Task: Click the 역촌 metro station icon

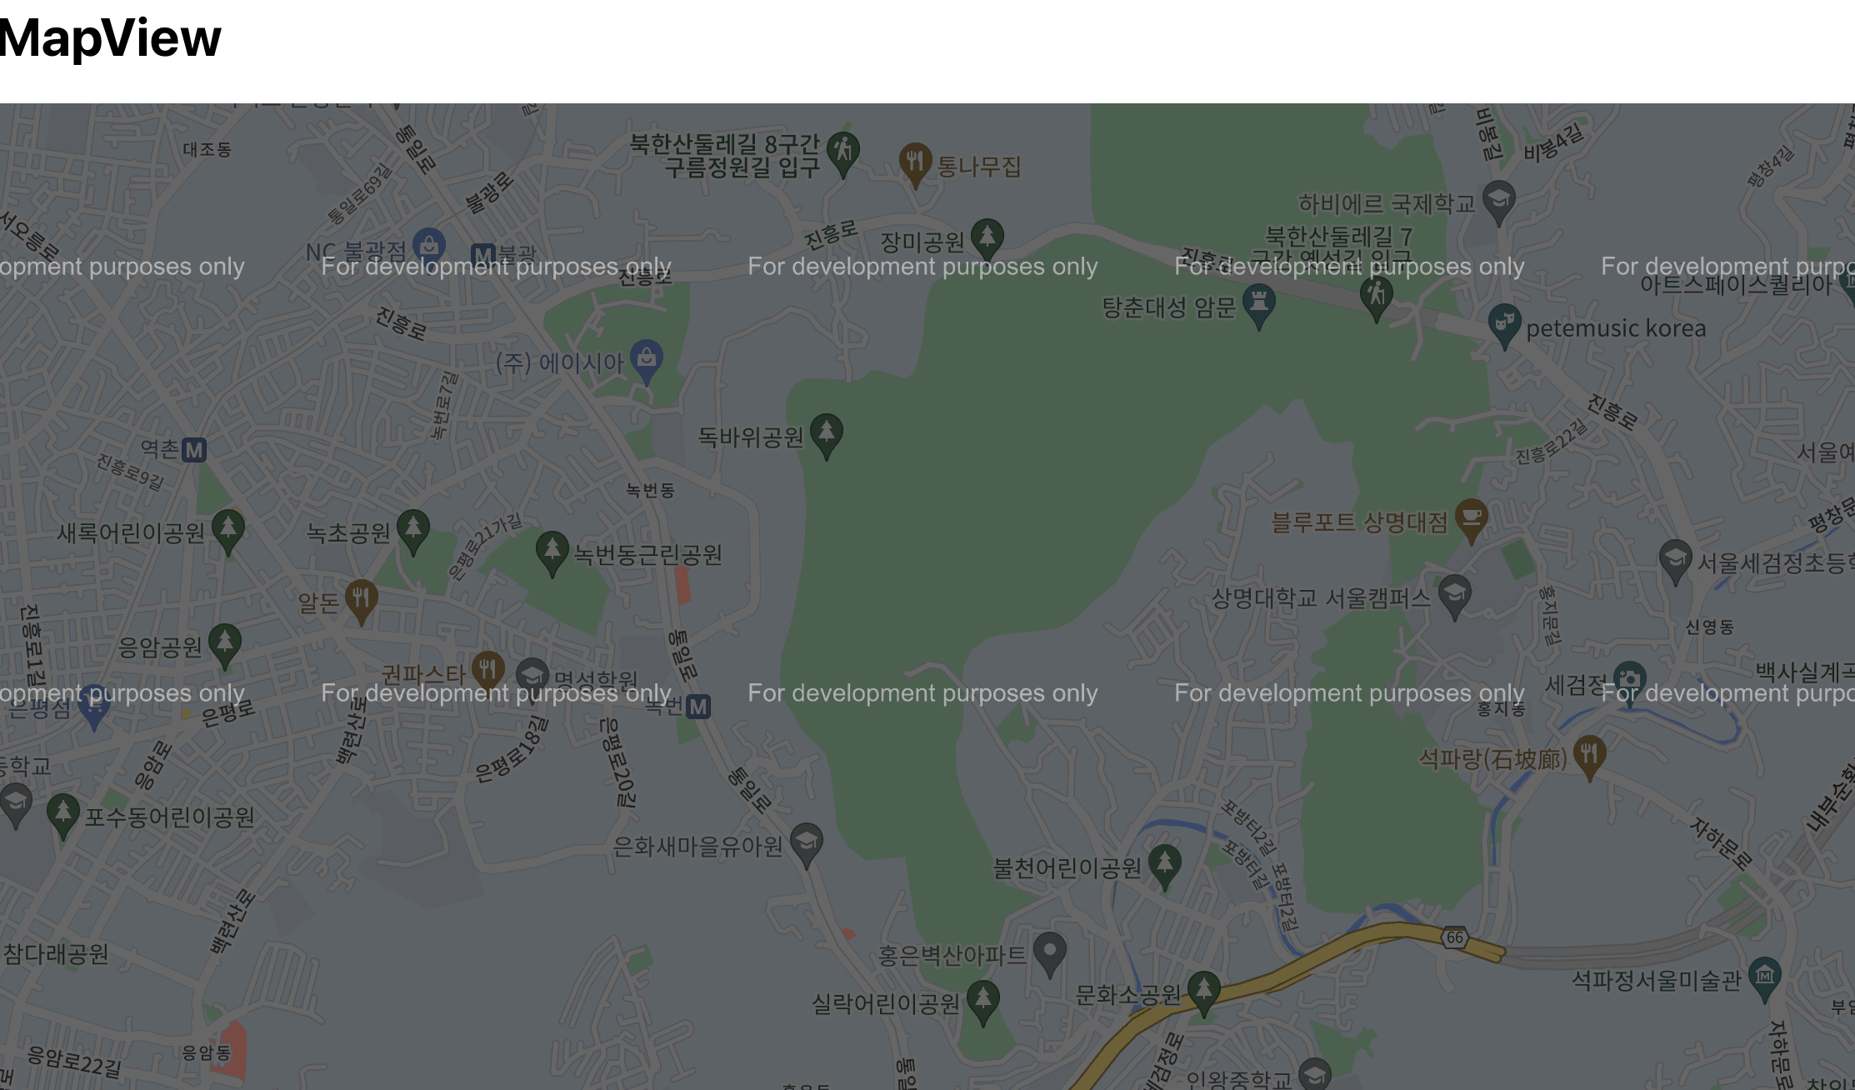Action: [194, 451]
